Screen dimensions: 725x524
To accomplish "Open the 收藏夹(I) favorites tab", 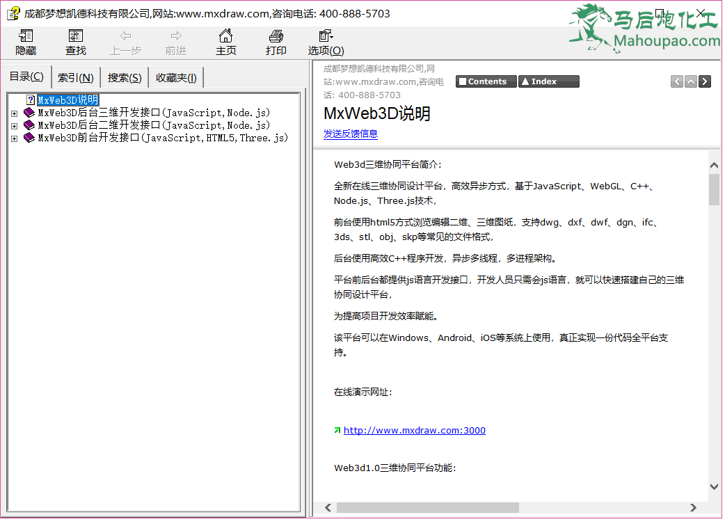I will pos(176,78).
